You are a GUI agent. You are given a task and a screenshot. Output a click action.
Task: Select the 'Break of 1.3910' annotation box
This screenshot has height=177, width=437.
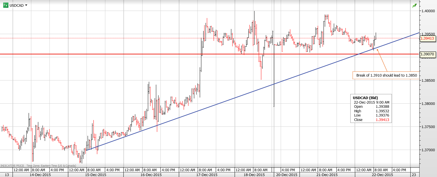(386, 76)
